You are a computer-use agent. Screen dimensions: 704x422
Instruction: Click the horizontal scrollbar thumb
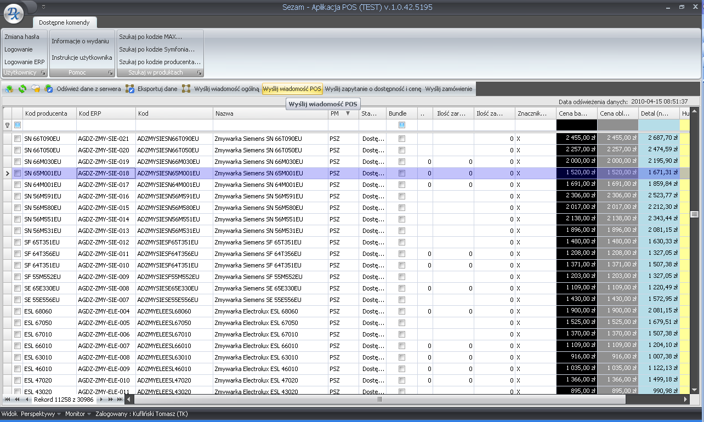[379, 400]
